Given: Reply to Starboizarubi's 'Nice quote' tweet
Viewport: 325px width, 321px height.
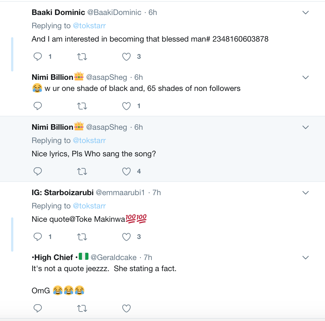Looking at the screenshot, I should pos(38,237).
